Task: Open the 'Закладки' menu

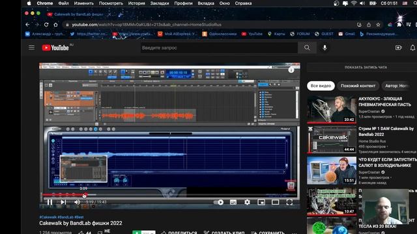Action: tap(160, 3)
